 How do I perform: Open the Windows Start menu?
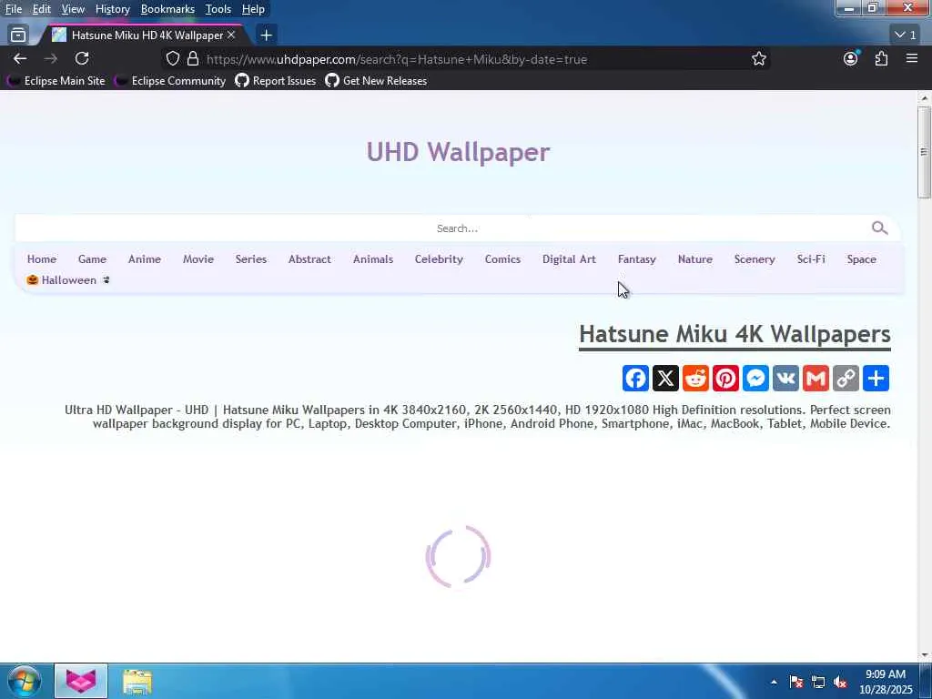click(24, 681)
